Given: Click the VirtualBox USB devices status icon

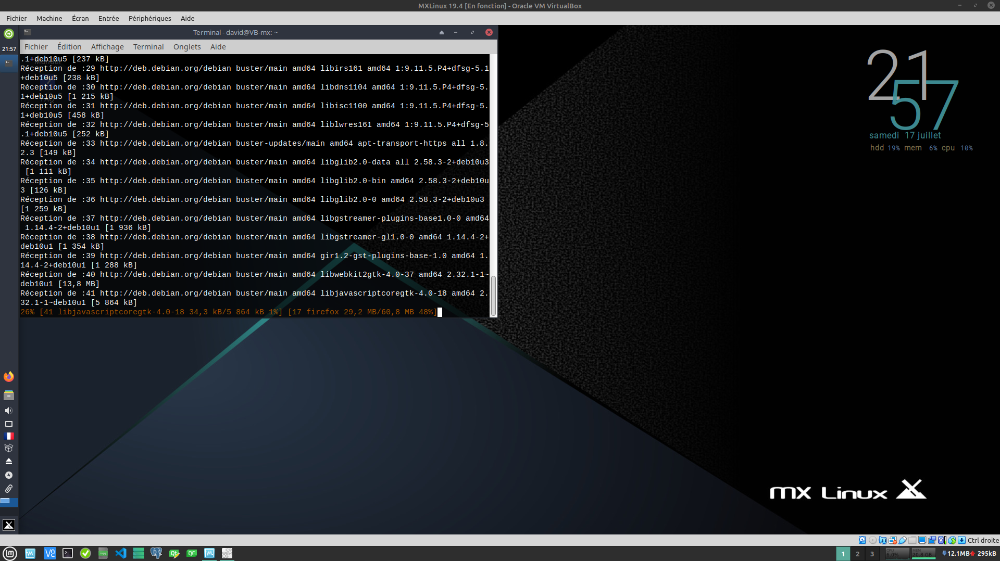Looking at the screenshot, I should point(903,540).
